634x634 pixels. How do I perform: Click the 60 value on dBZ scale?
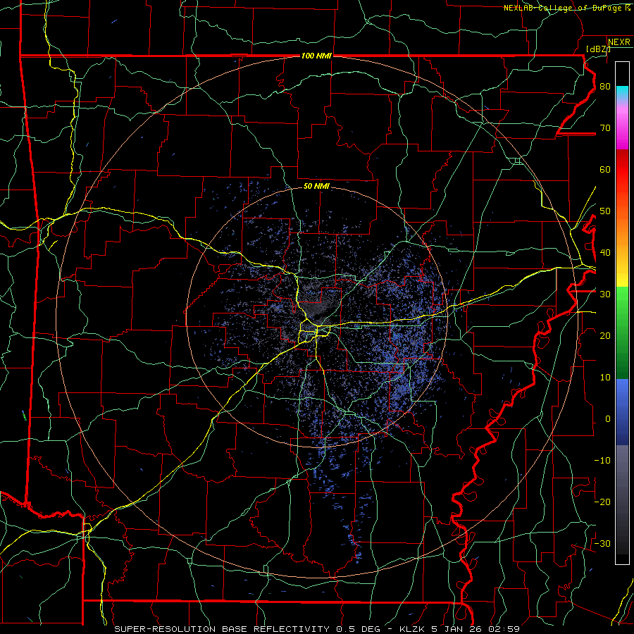coord(605,169)
